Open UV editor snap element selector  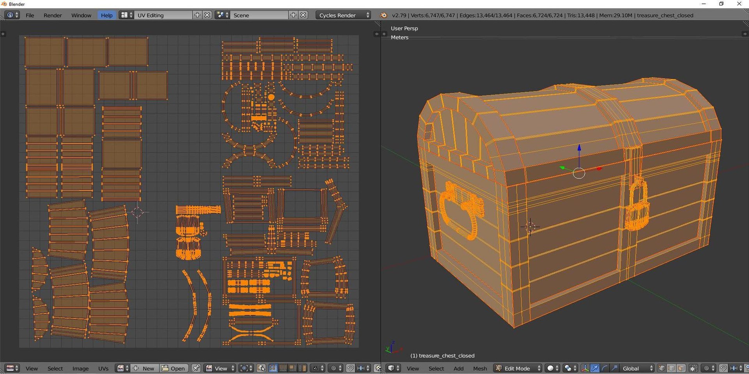pyautogui.click(x=363, y=368)
